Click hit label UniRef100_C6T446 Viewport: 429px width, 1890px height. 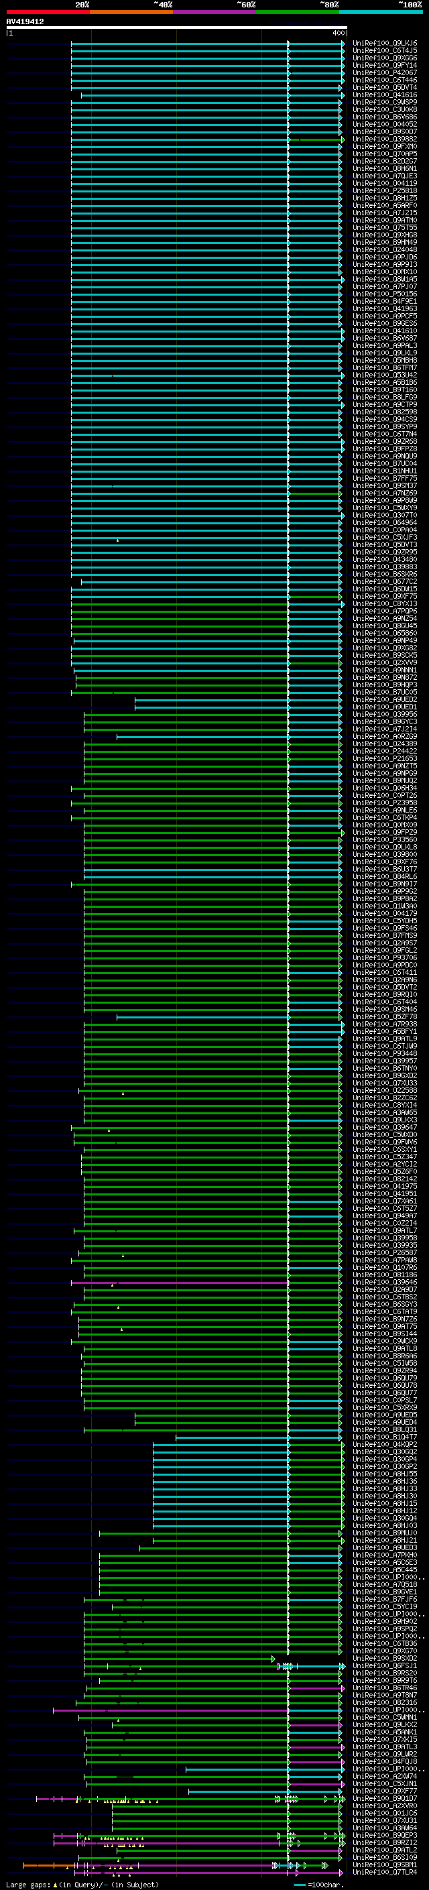[x=385, y=80]
